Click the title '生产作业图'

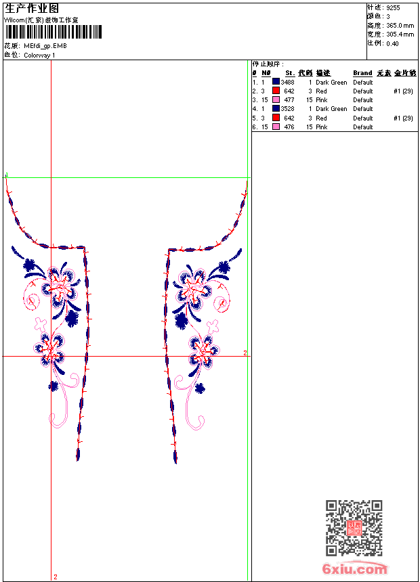[x=32, y=9]
